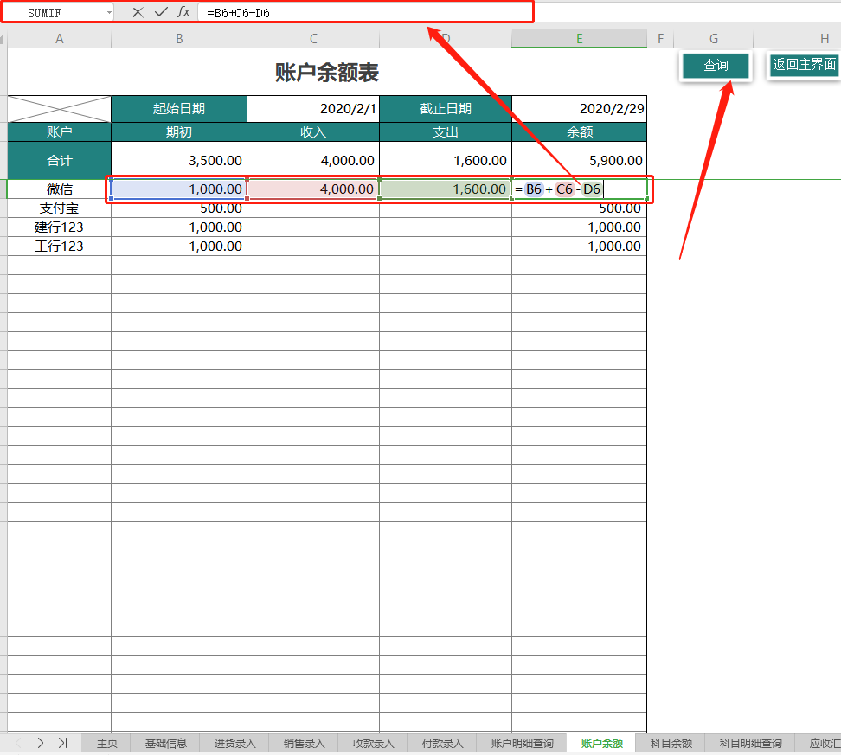Select total 余额 cell 5,900.00
Viewport: 841px width, 755px height.
579,160
